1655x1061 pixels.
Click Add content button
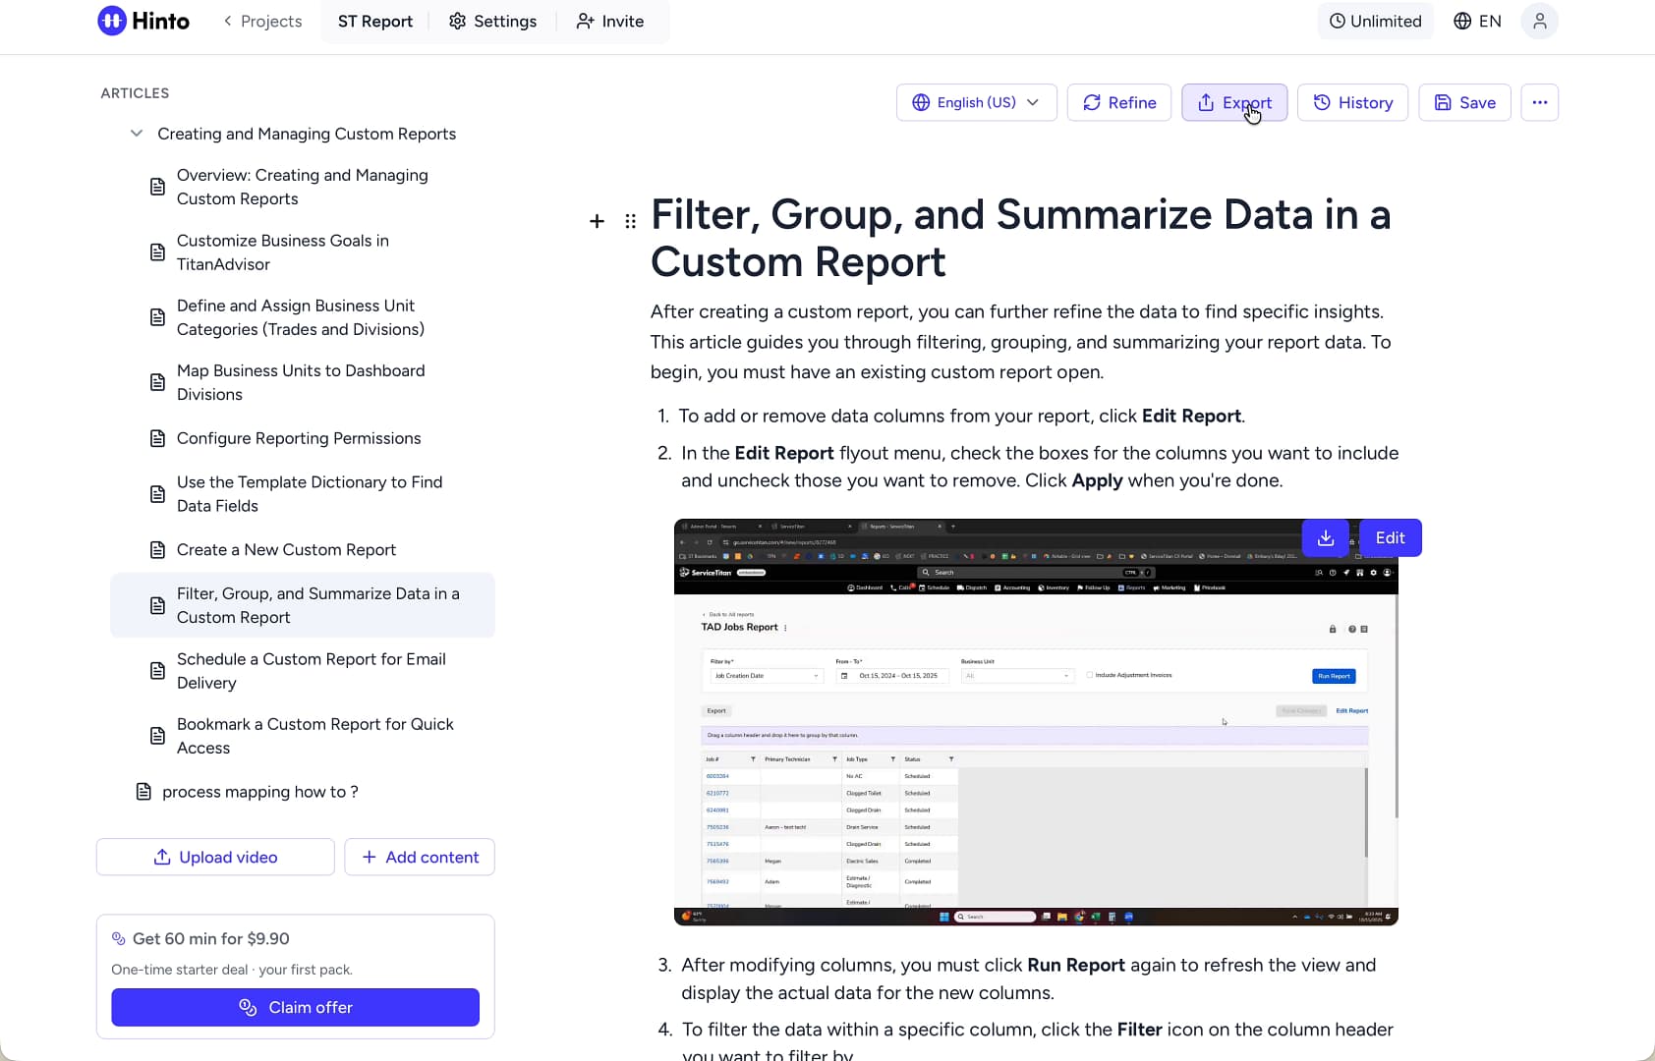tap(420, 857)
